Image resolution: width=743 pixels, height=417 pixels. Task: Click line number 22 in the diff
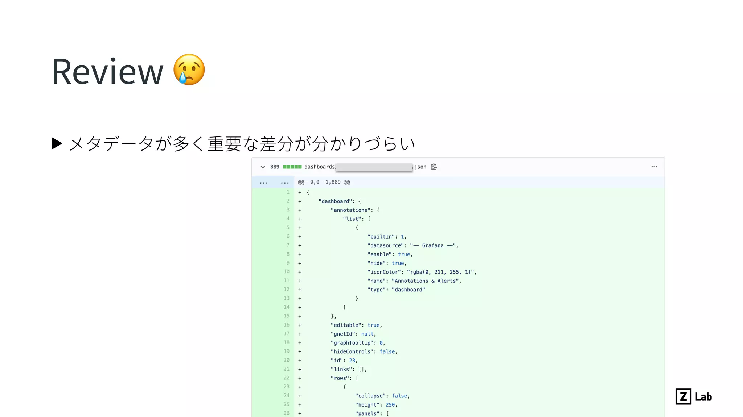[287, 378]
